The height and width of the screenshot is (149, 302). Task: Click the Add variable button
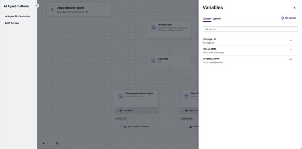[288, 18]
